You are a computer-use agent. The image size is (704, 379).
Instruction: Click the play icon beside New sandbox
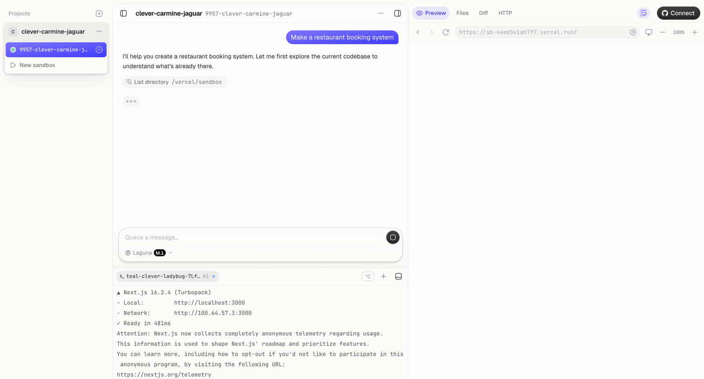click(x=13, y=65)
